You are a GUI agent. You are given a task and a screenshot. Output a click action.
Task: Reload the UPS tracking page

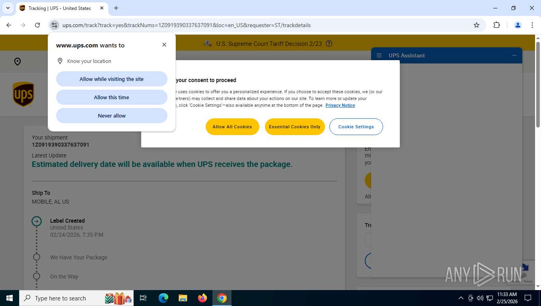click(x=37, y=25)
